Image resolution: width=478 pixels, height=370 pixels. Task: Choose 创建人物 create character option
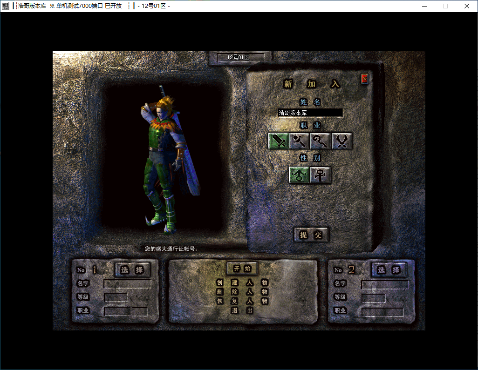[x=242, y=283]
